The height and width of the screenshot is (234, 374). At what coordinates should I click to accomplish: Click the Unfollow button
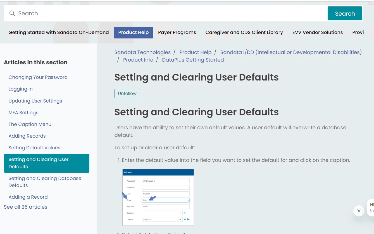[x=127, y=94]
